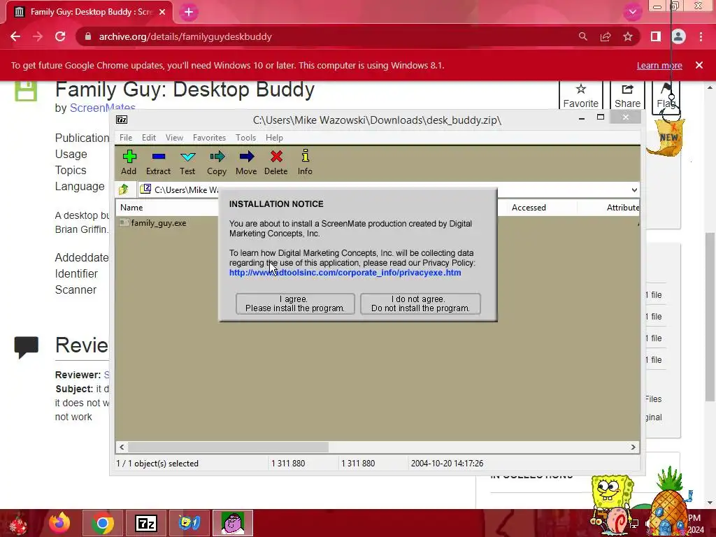
Task: Click I do not agree button
Action: 420,303
